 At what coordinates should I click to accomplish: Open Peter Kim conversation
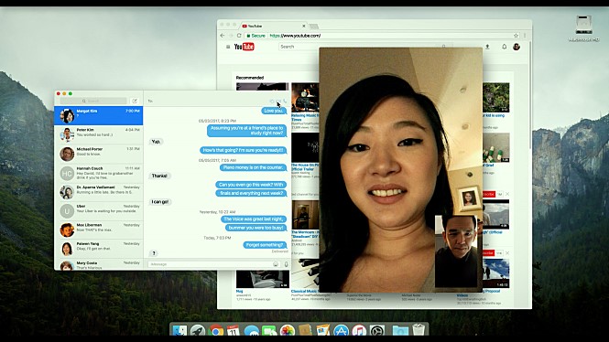pyautogui.click(x=99, y=134)
